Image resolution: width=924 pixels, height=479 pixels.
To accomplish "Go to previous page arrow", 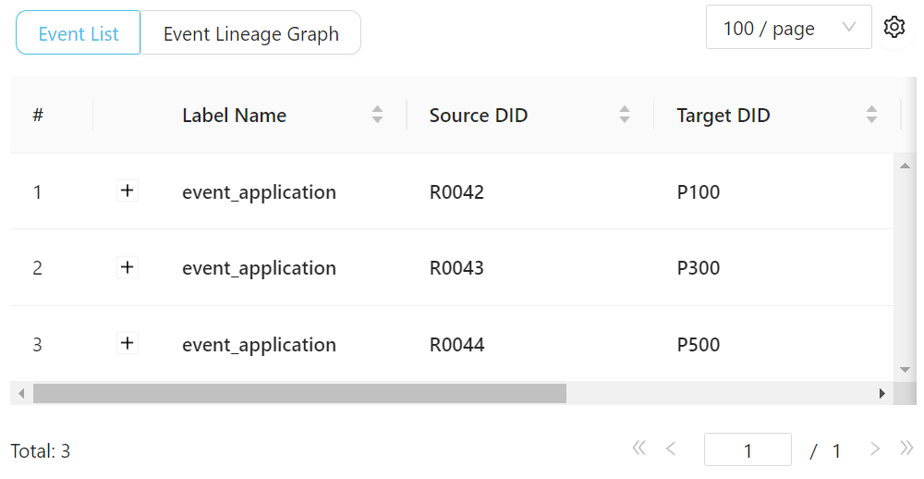I will tap(671, 449).
